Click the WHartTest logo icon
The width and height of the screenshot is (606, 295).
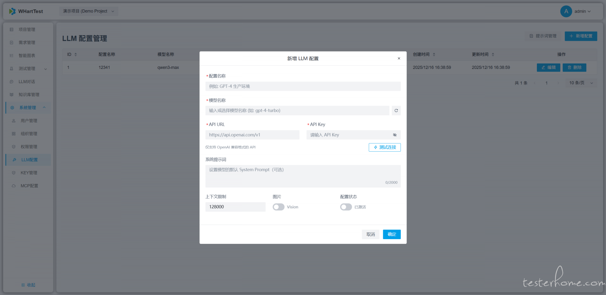(x=12, y=11)
